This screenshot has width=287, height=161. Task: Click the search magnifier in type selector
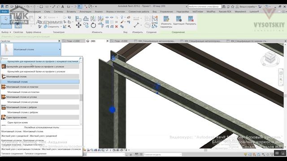click(x=80, y=59)
